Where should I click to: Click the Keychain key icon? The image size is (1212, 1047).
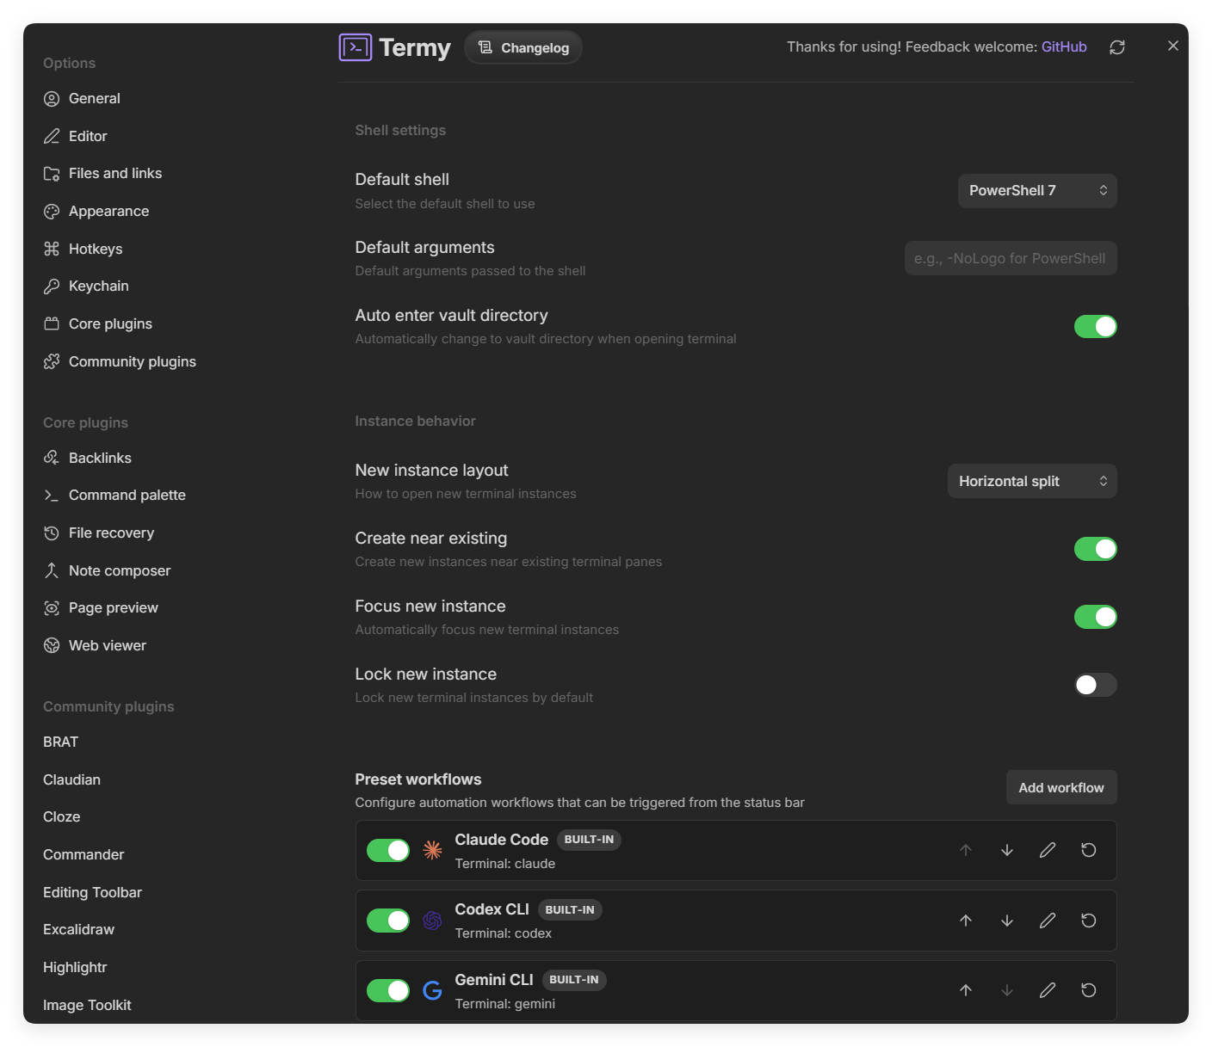pyautogui.click(x=52, y=286)
